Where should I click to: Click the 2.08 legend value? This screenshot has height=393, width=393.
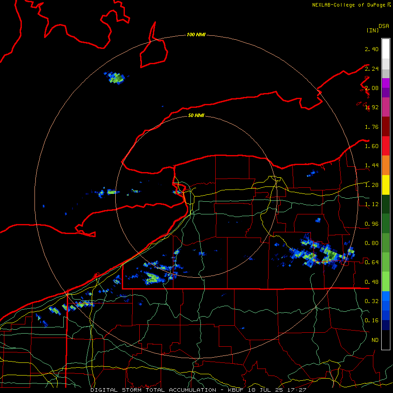[x=372, y=88]
